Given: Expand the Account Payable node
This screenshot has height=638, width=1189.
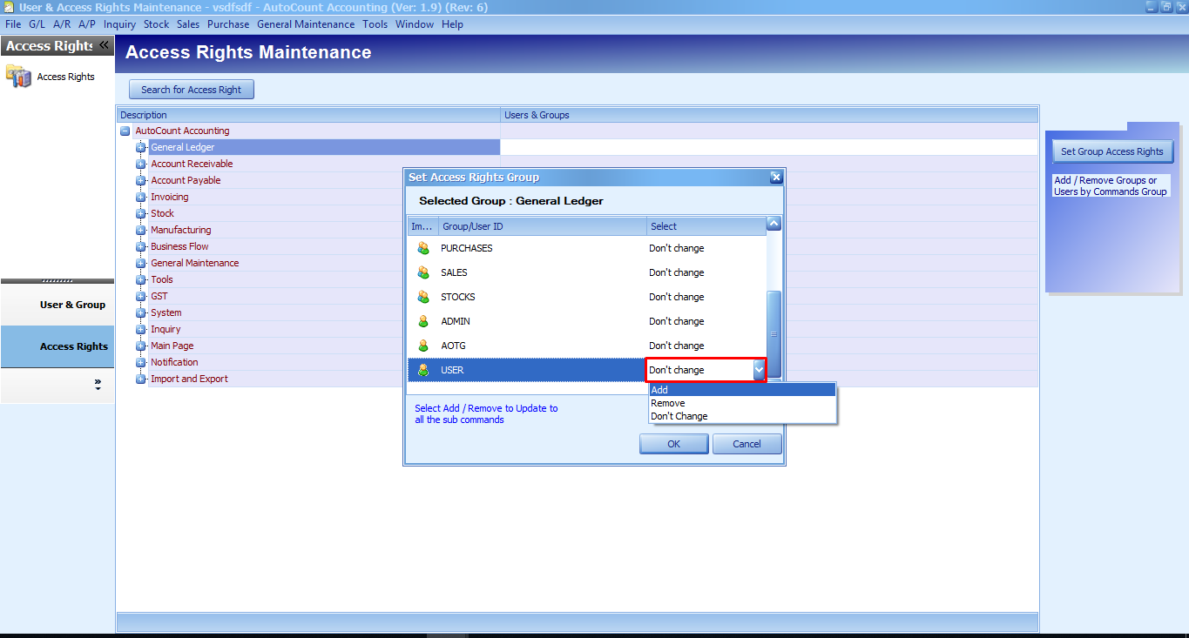Looking at the screenshot, I should pyautogui.click(x=140, y=181).
